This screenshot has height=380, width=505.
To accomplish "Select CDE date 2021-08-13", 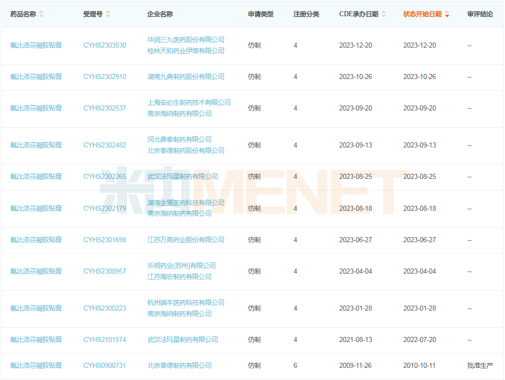I will 356,340.
